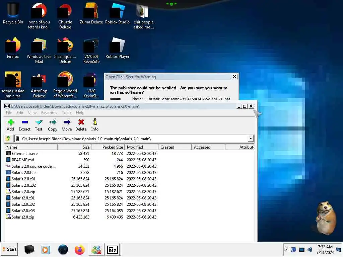The height and width of the screenshot is (257, 343).
Task: Sort by the Modified column header
Action: coord(141,147)
